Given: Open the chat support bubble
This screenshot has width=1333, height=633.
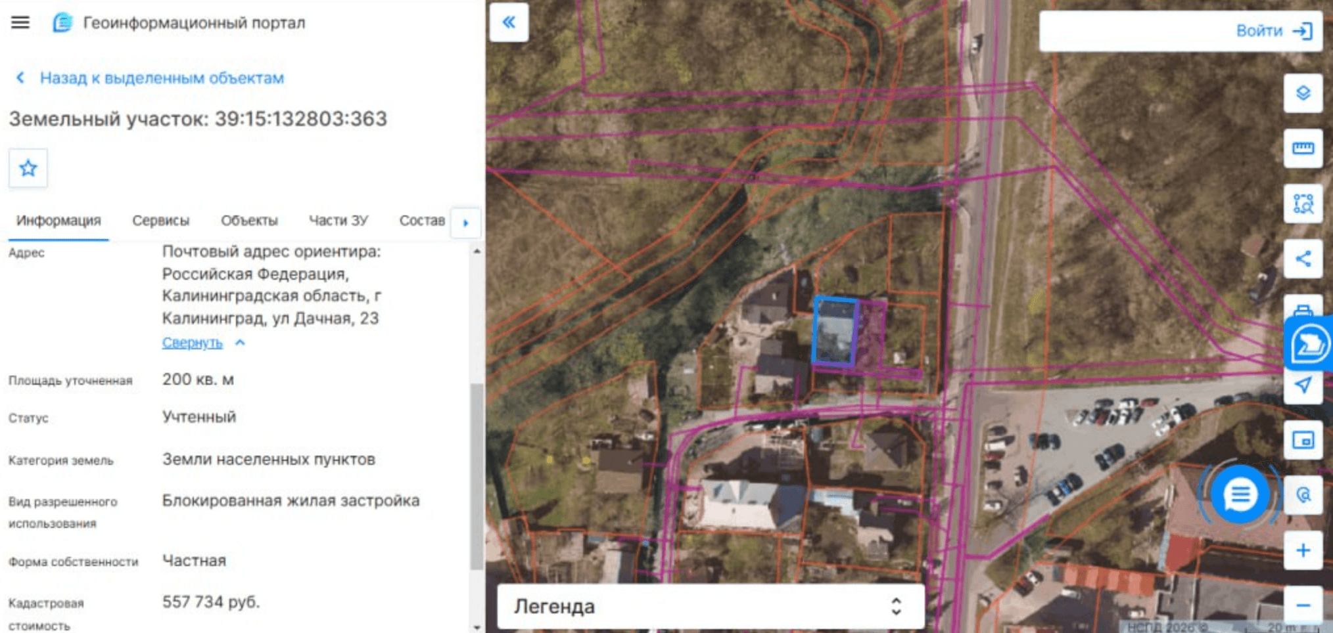Looking at the screenshot, I should click(1240, 494).
